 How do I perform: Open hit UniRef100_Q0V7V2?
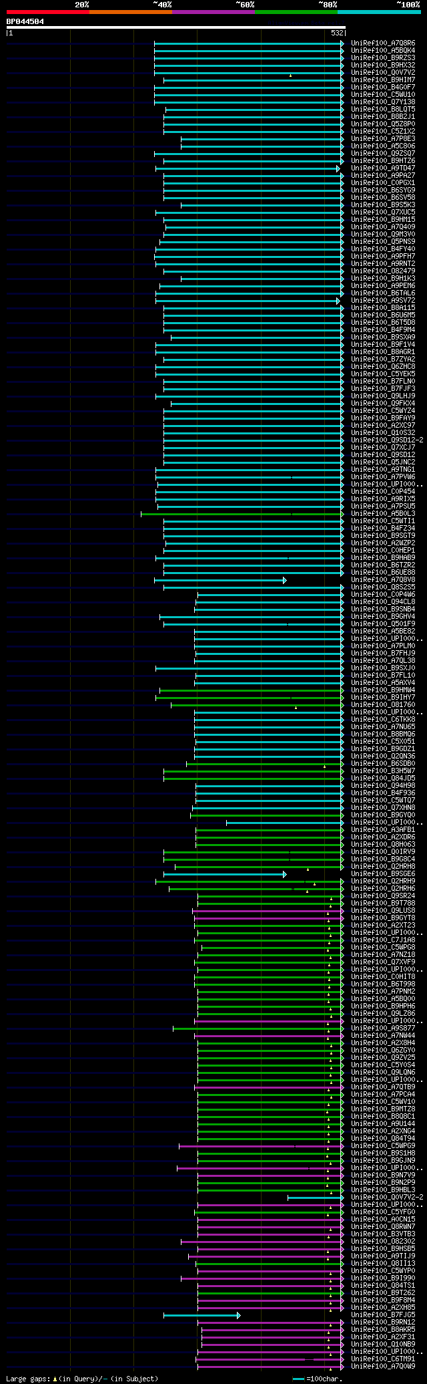tap(383, 72)
